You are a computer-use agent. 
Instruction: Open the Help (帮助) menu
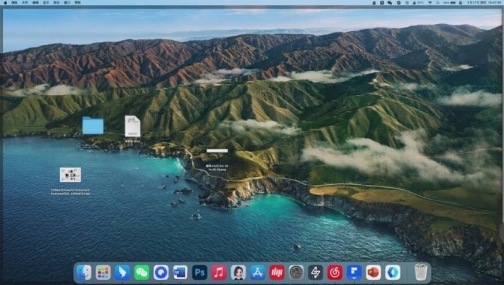(x=78, y=2)
